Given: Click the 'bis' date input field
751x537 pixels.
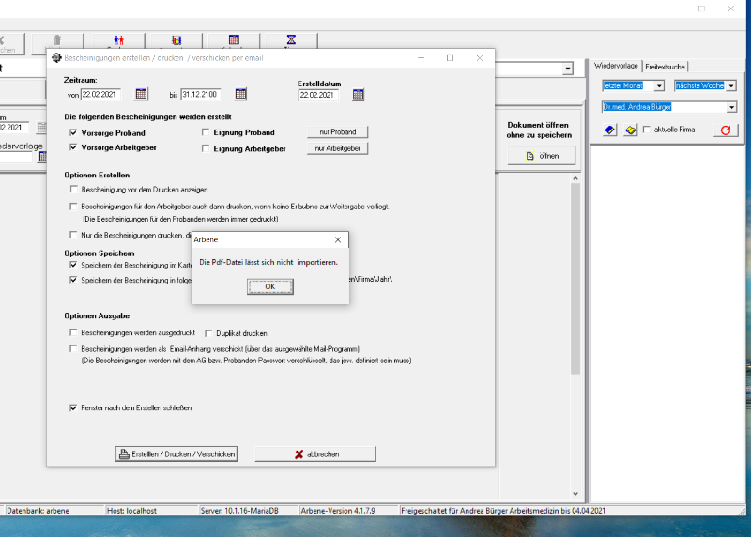Looking at the screenshot, I should coord(200,94).
